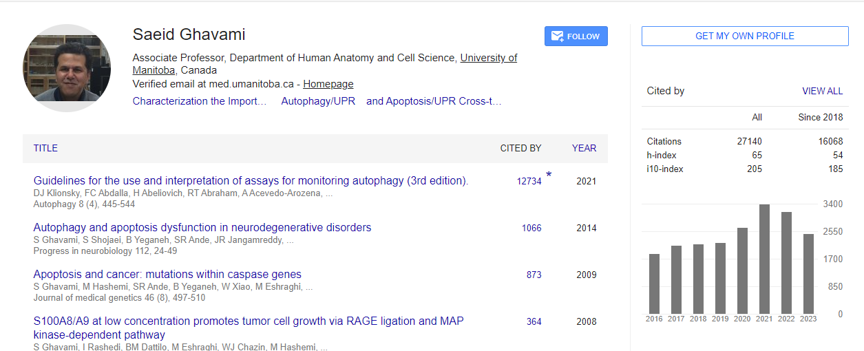Click the Get My Own Profile button

tap(744, 36)
